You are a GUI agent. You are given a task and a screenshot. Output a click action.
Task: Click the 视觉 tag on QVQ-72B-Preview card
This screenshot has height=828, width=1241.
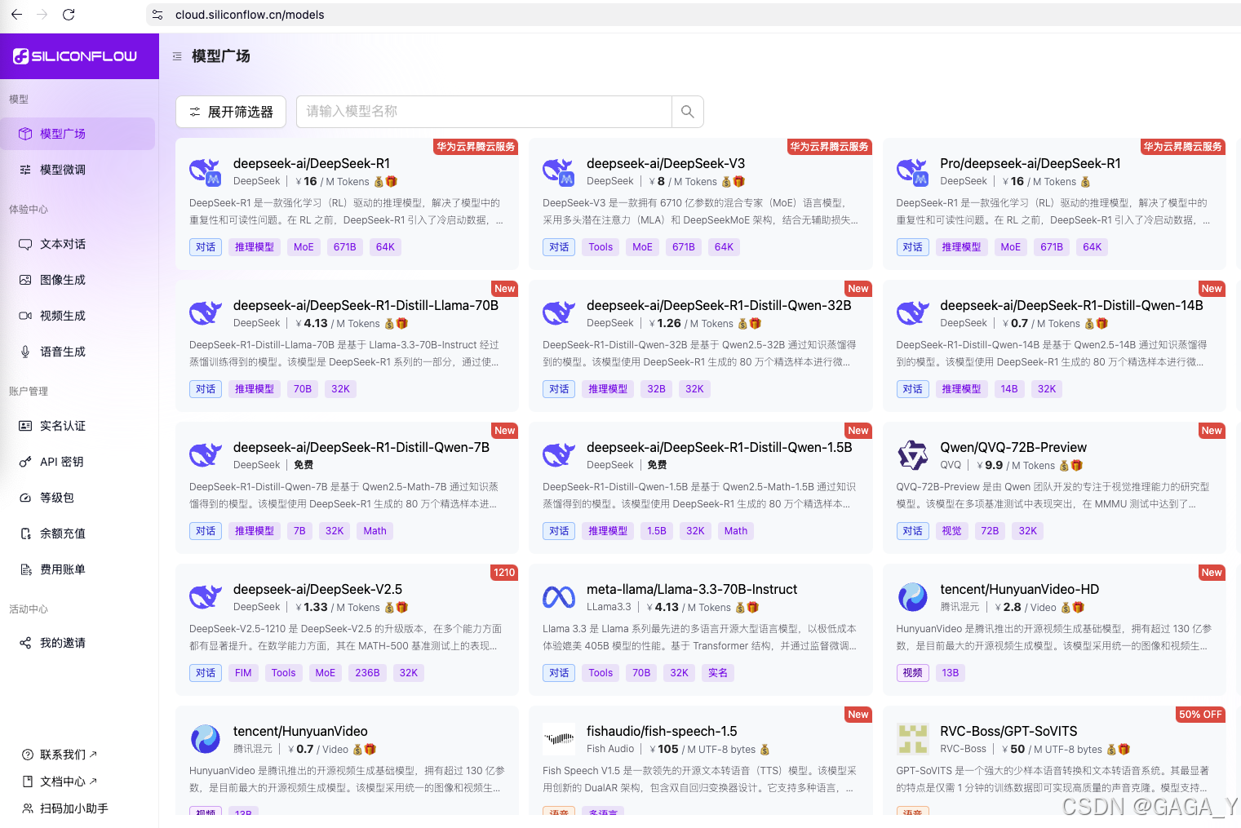click(951, 531)
